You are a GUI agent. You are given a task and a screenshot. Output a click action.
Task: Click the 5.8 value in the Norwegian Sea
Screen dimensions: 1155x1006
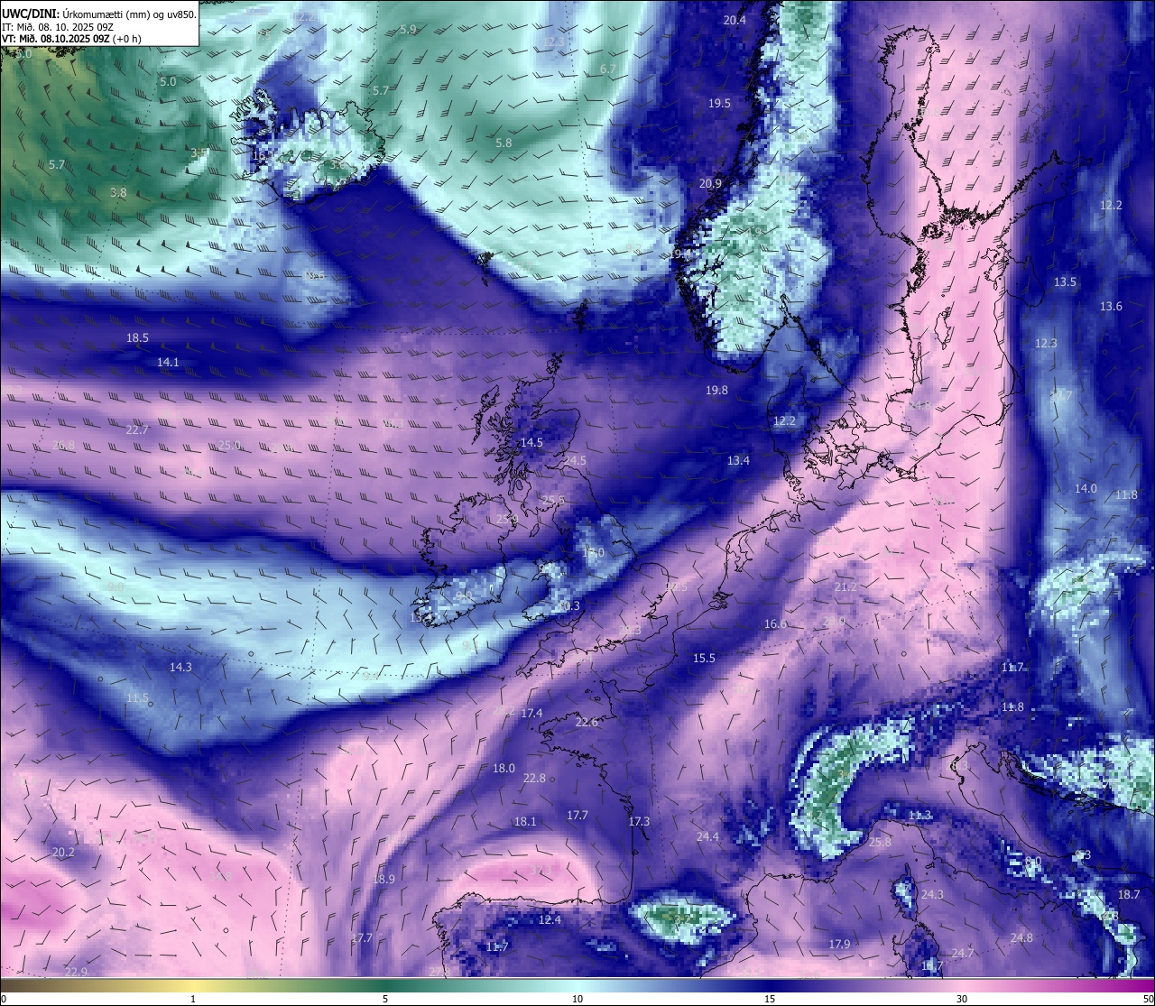point(504,143)
